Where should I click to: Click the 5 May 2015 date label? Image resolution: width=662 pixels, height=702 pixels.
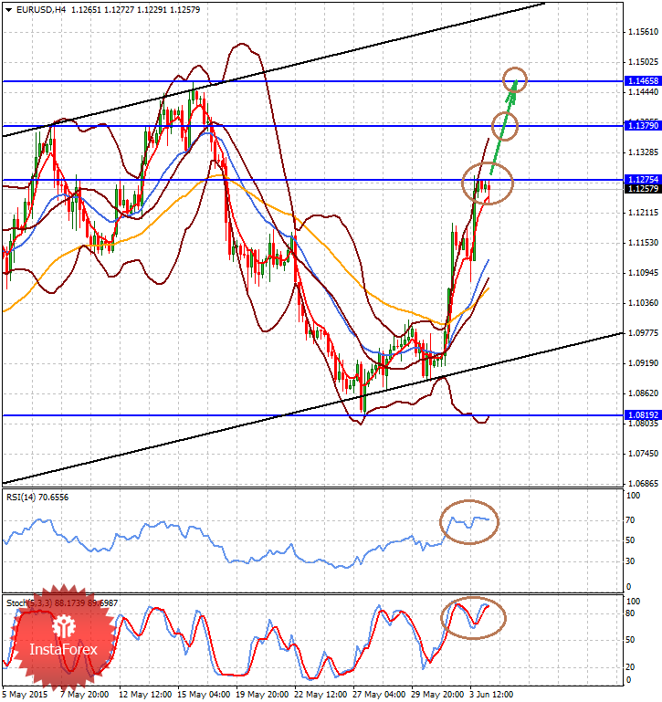click(x=25, y=695)
